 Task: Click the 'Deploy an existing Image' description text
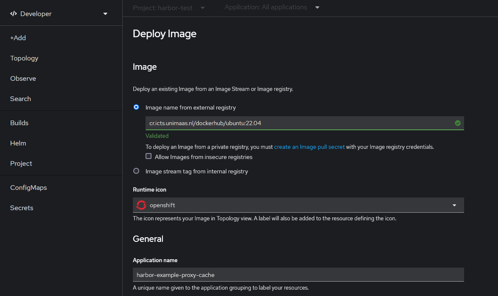coord(213,89)
